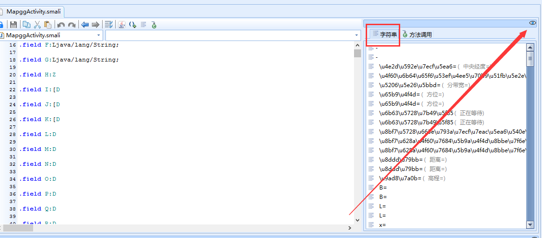Viewport: 542px width, 238px height.
Task: Switch to the 字符串 tab
Action: (384, 34)
